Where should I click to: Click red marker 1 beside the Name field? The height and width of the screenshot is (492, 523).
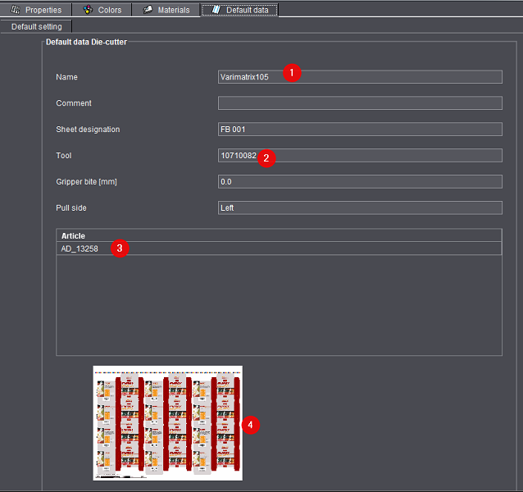click(293, 72)
